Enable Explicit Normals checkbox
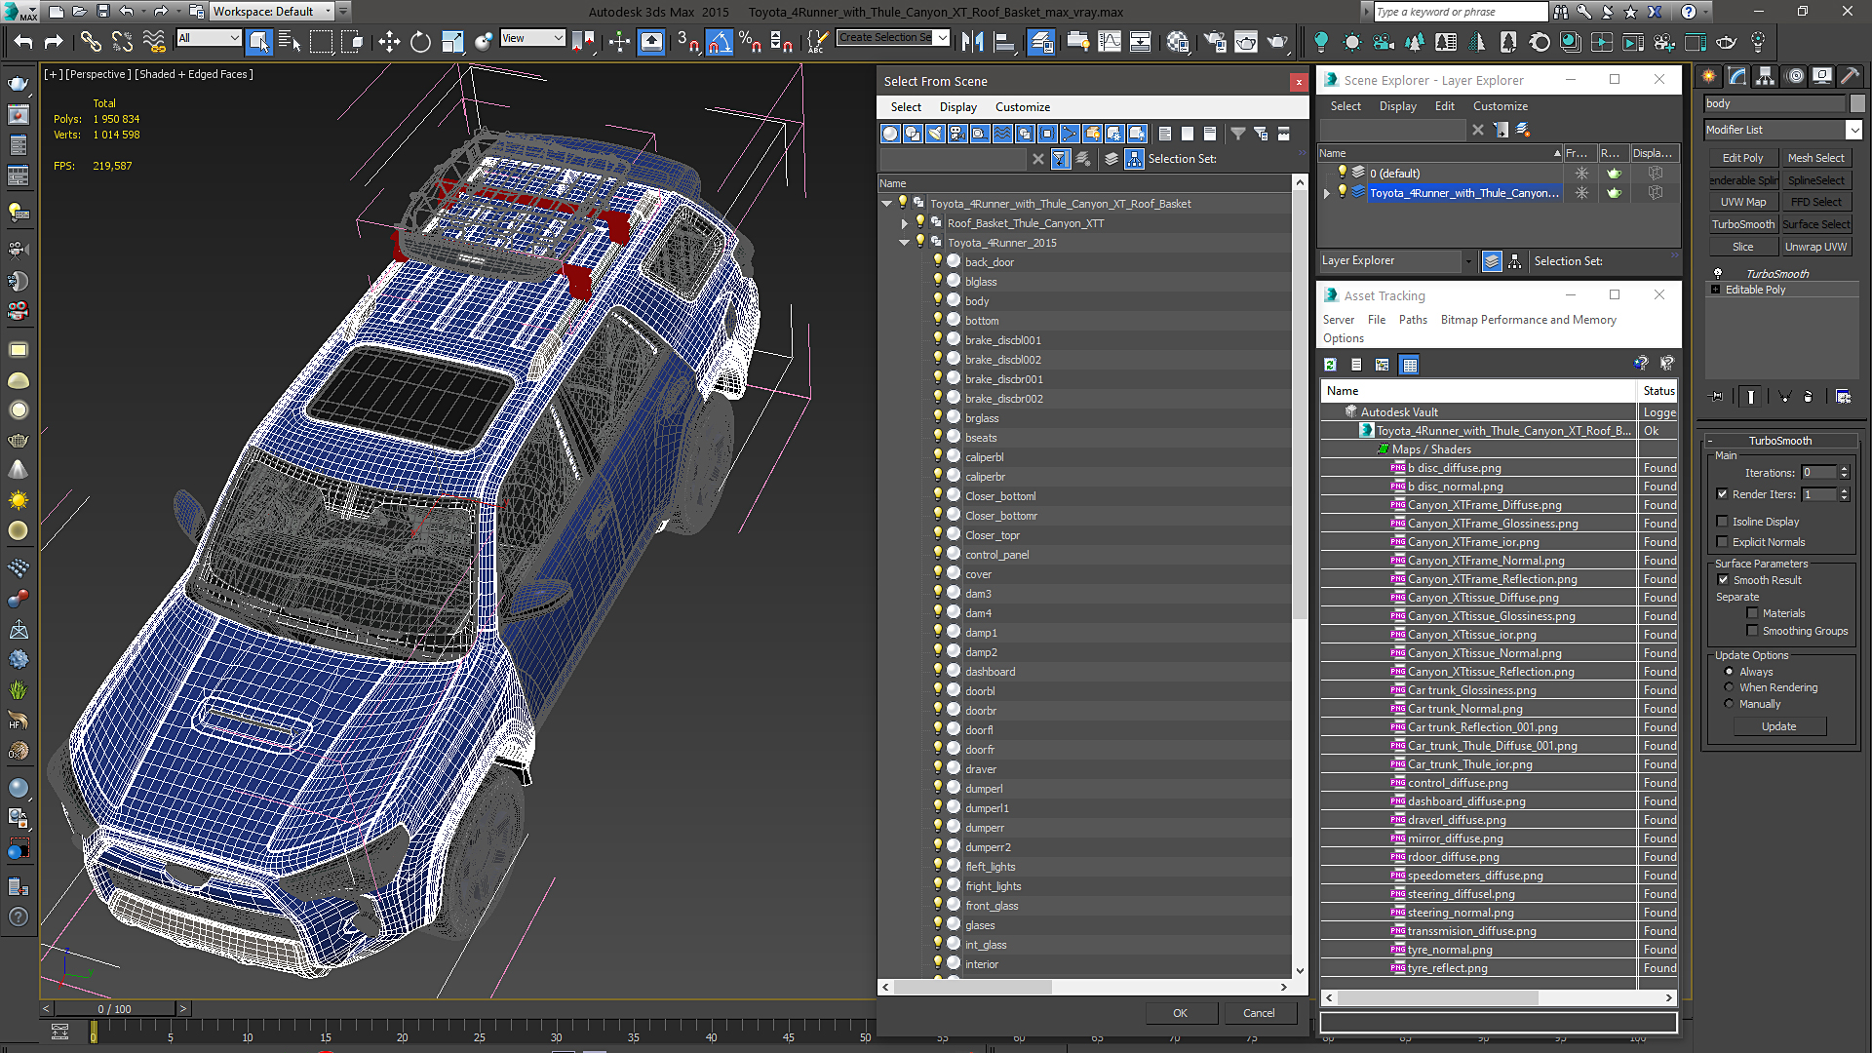This screenshot has width=1872, height=1053. point(1722,542)
